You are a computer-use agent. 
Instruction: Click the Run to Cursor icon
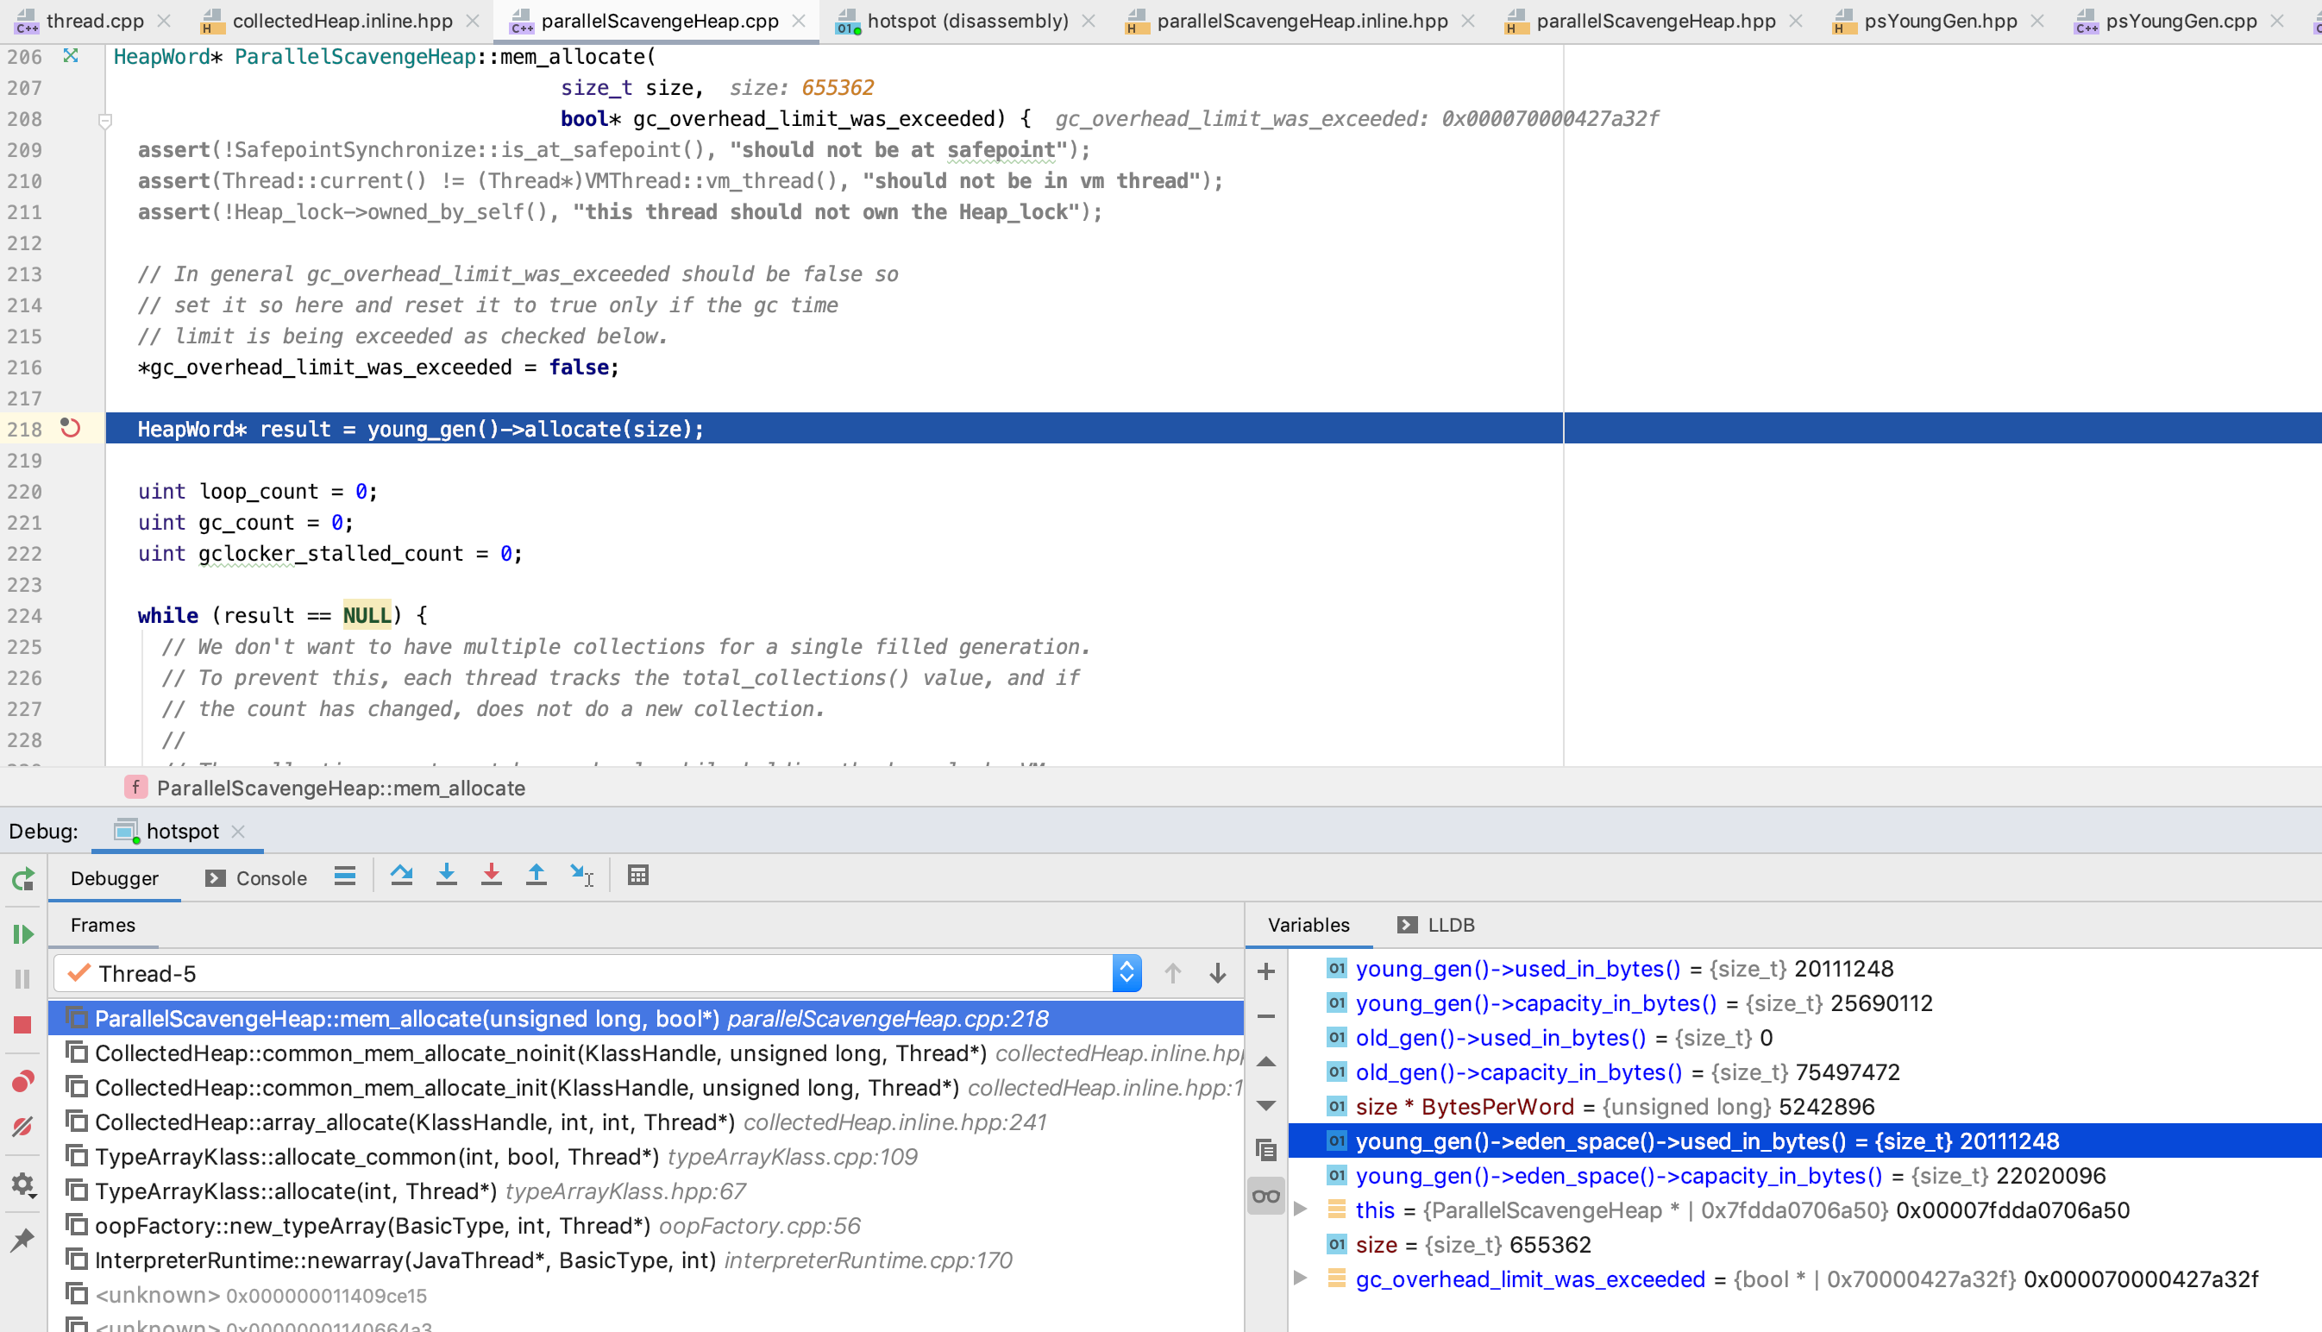[581, 876]
